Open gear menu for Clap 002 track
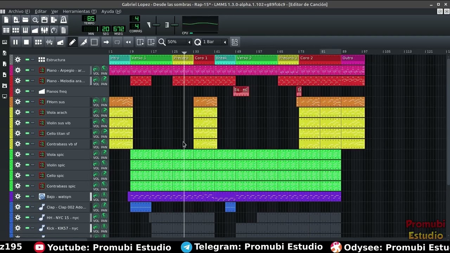The image size is (450, 253). pos(18,207)
